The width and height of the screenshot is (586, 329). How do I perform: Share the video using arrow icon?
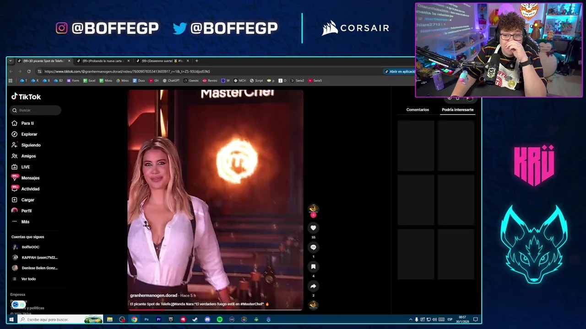coord(313,286)
